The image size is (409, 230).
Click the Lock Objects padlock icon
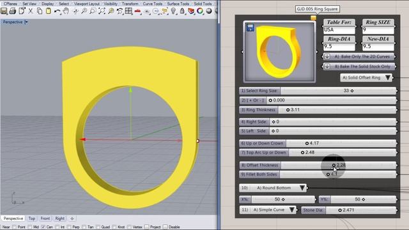click(182, 11)
